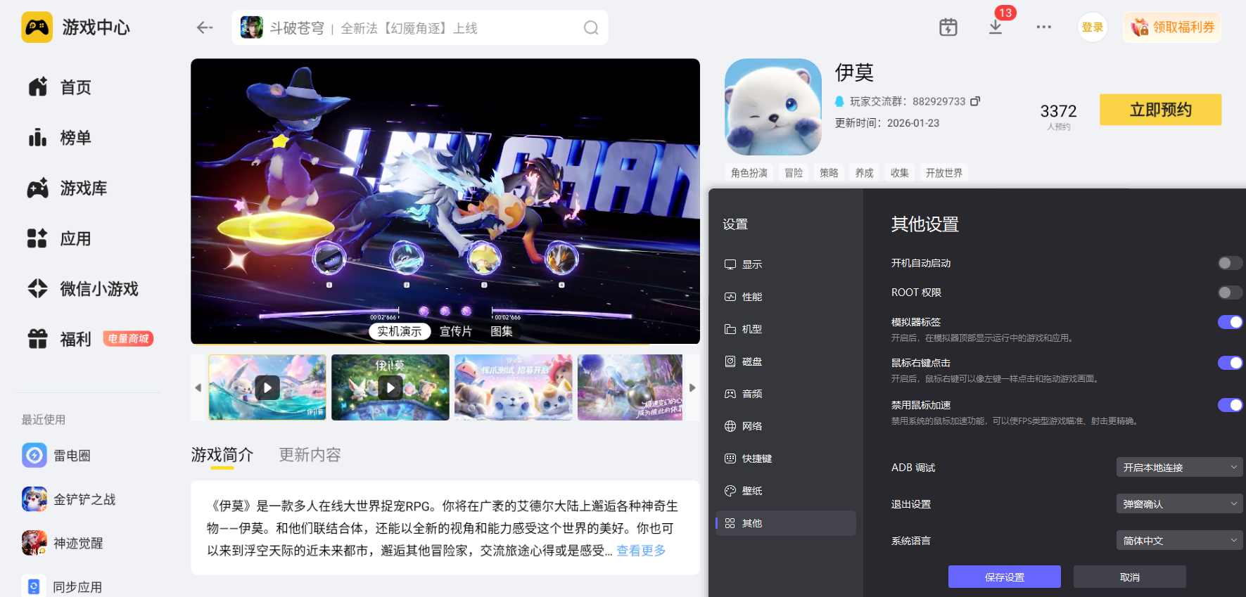Open the three-dot more options menu

pyautogui.click(x=1043, y=27)
